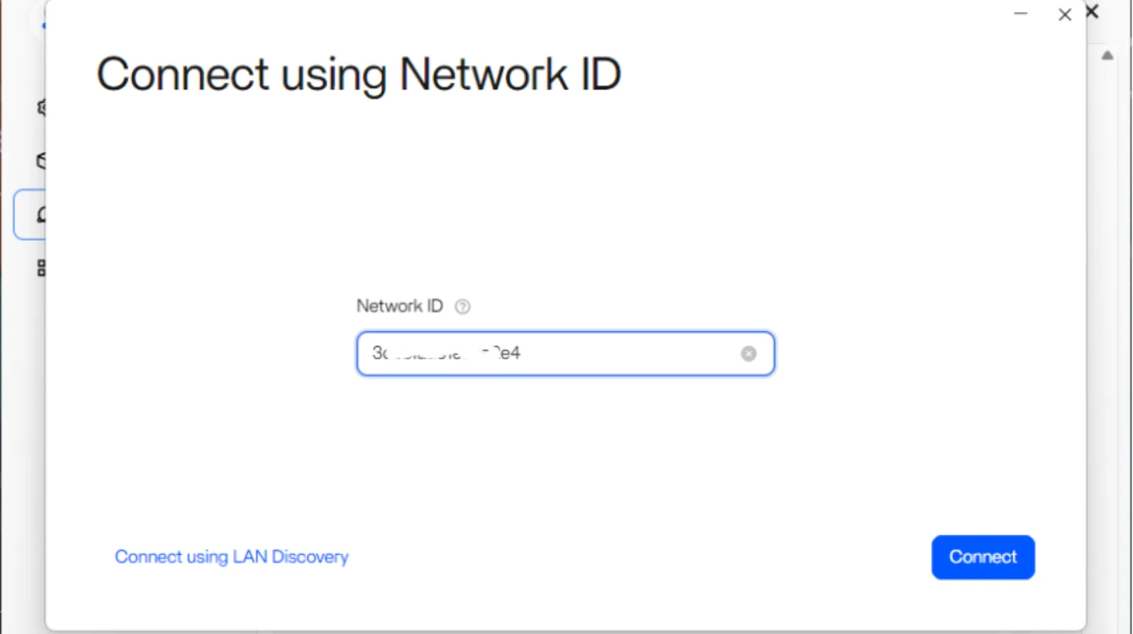The image size is (1133, 634).
Task: Clear the Network ID field with the x icon
Action: (748, 354)
